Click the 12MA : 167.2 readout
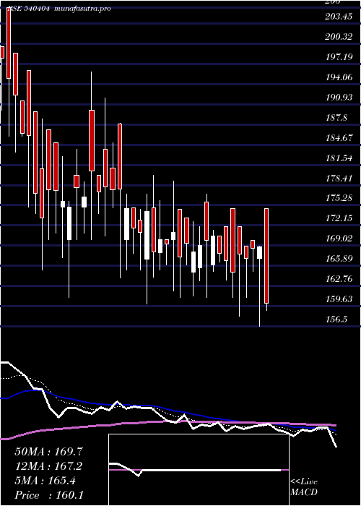 pyautogui.click(x=48, y=466)
